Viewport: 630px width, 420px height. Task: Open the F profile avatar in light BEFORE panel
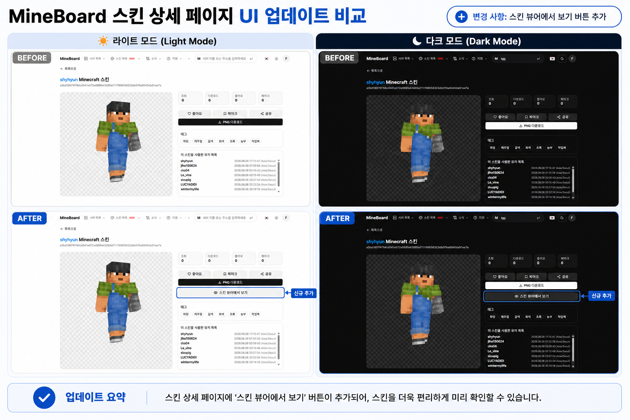(x=286, y=59)
